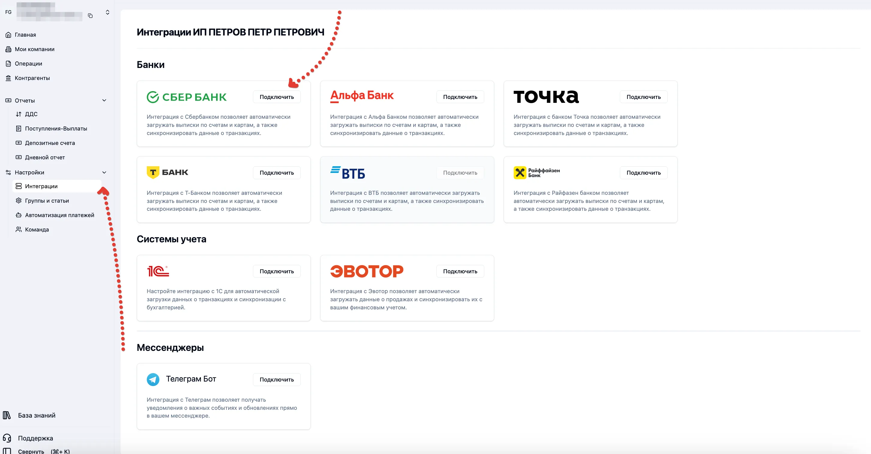Click the Мессенджеры section heading
Screen dimensions: 871x454
tap(170, 348)
